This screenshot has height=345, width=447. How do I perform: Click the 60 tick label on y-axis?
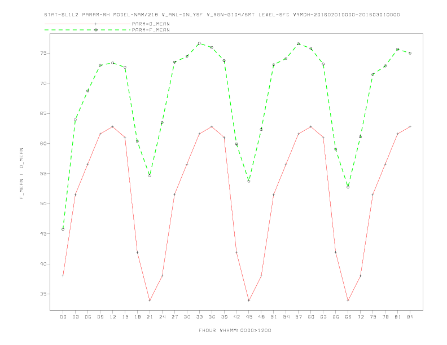point(43,143)
